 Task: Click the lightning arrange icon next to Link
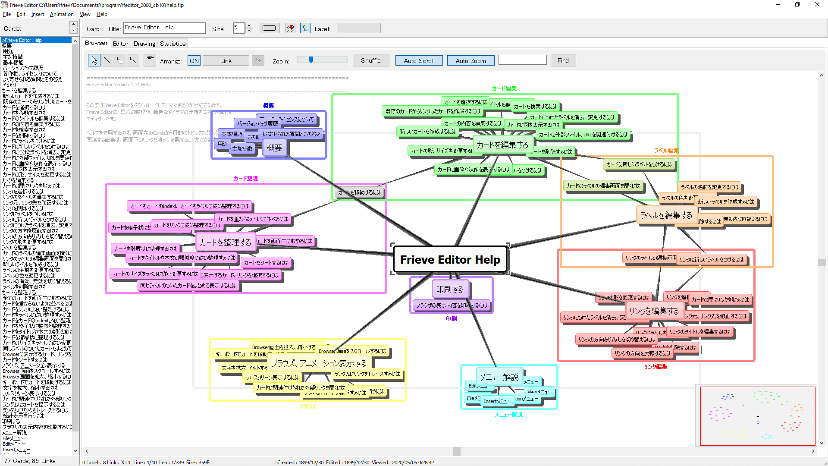click(258, 60)
